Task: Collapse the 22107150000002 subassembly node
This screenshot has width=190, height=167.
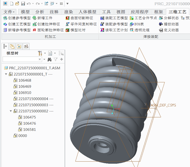Action: 11,111
